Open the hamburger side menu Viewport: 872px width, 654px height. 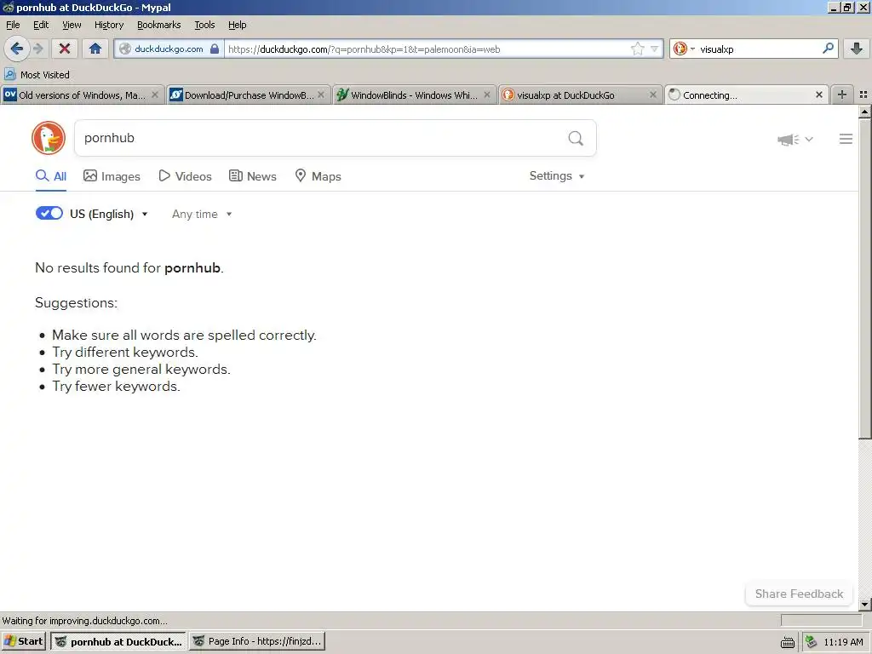(846, 139)
